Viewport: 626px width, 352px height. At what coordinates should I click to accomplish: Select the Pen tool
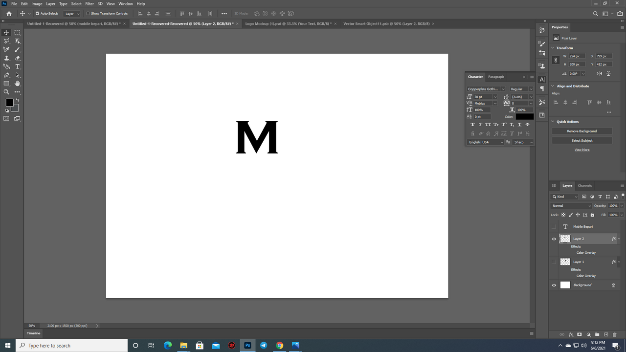click(6, 75)
